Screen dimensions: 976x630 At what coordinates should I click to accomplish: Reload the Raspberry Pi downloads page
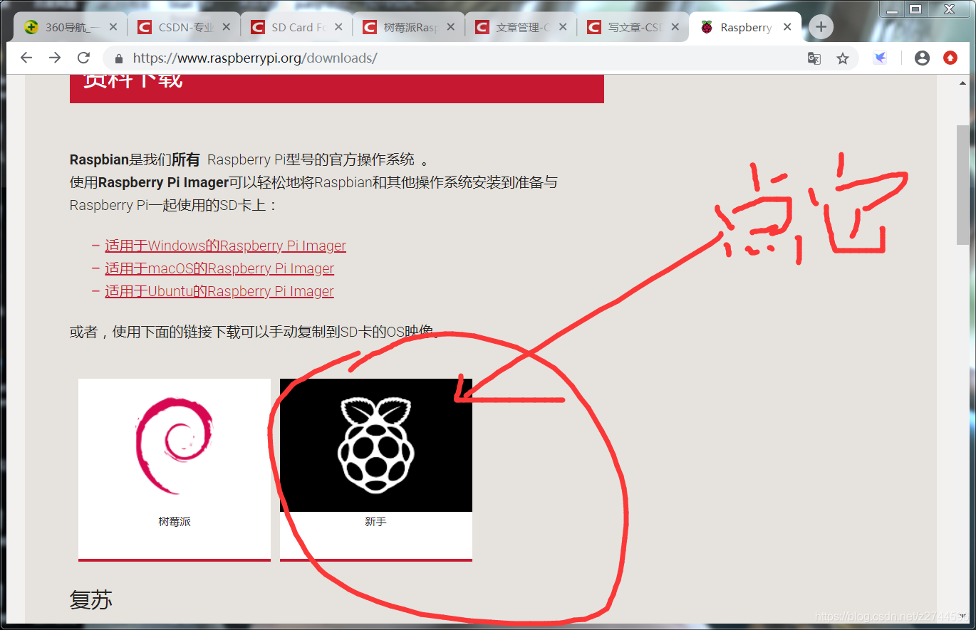[83, 58]
